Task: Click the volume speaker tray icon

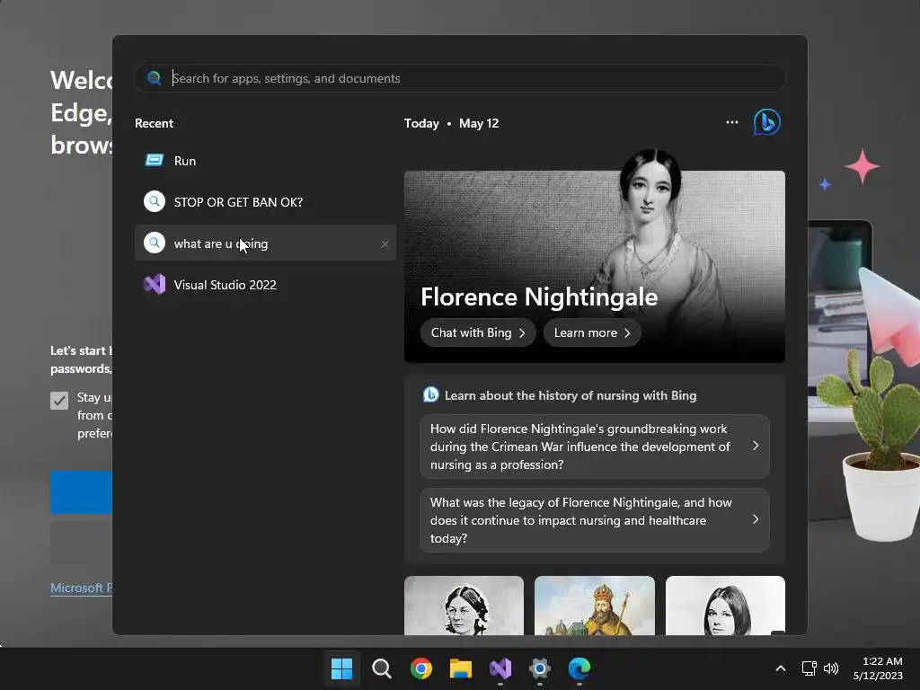Action: pos(831,668)
